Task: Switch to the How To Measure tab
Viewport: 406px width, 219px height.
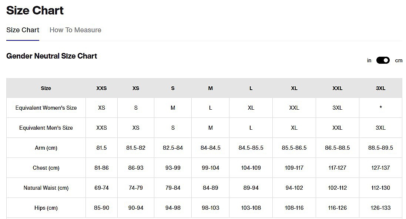Action: (x=75, y=30)
